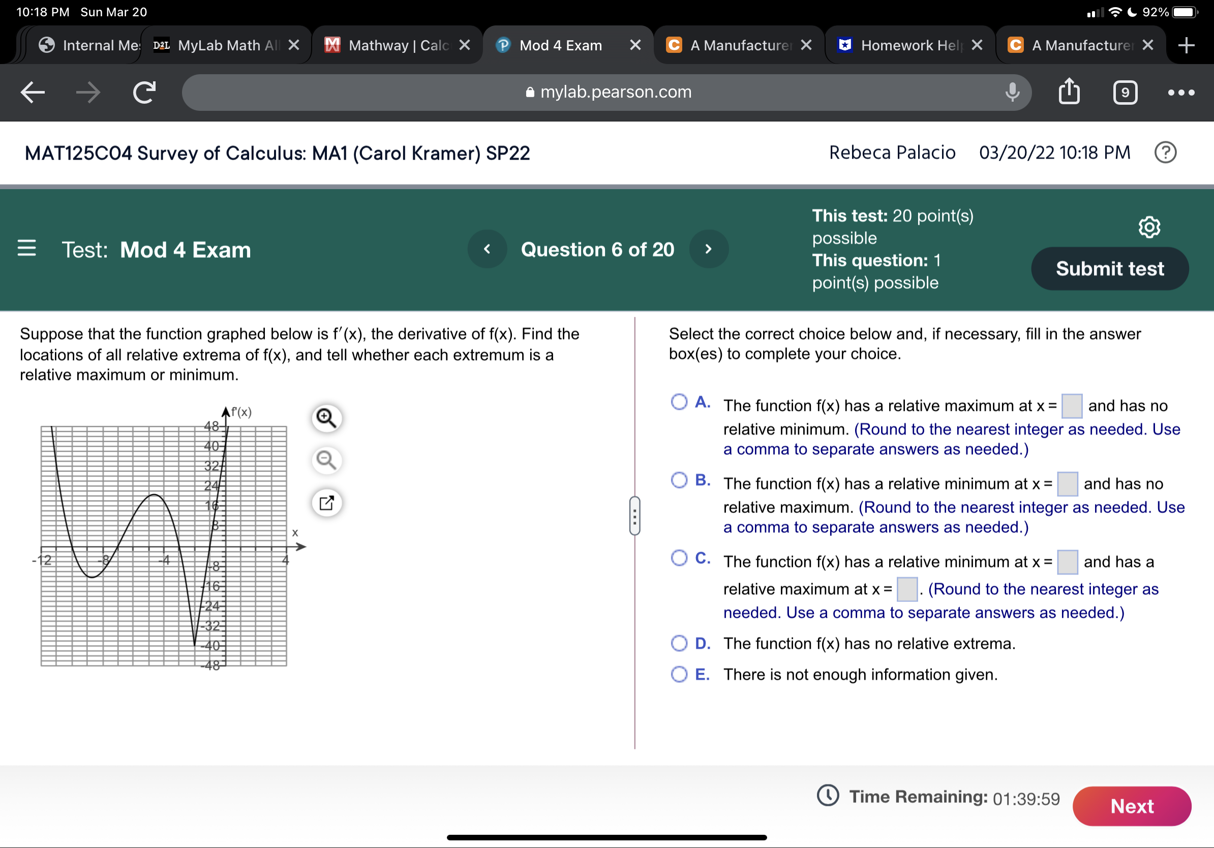Advance to the next question with the right chevron
This screenshot has height=848, width=1214.
tap(709, 249)
